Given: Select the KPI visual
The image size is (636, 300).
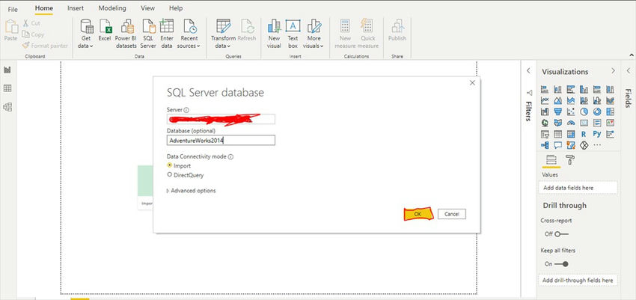Looking at the screenshot, I should click(610, 123).
